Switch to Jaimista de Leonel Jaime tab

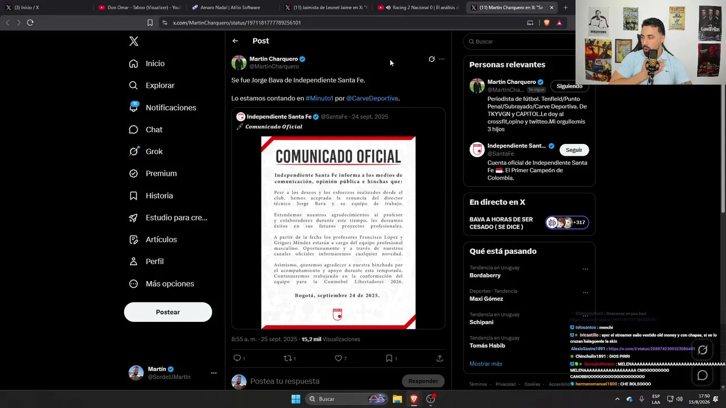tap(326, 7)
